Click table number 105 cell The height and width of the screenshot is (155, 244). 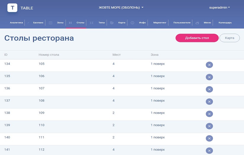(41, 64)
